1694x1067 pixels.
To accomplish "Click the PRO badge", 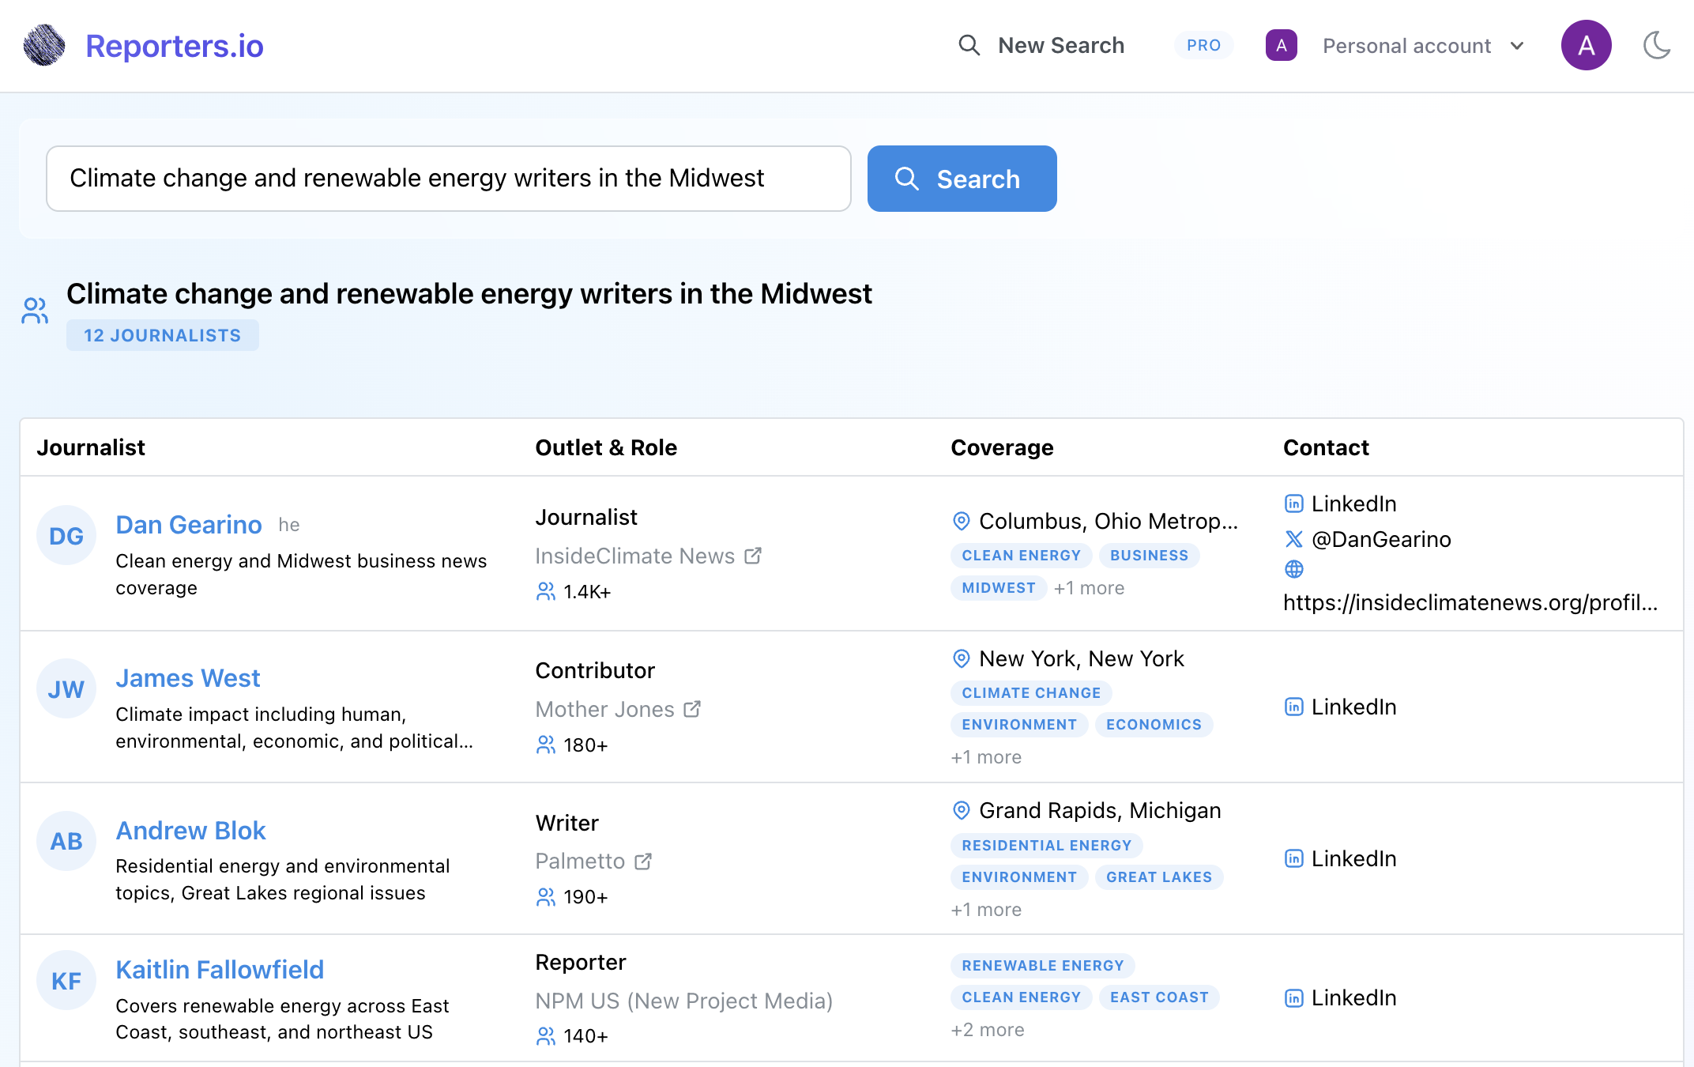I will [x=1203, y=45].
